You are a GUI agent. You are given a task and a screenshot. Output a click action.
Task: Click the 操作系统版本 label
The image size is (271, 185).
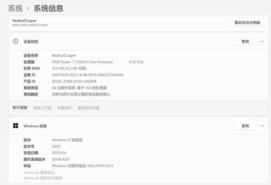[34, 159]
